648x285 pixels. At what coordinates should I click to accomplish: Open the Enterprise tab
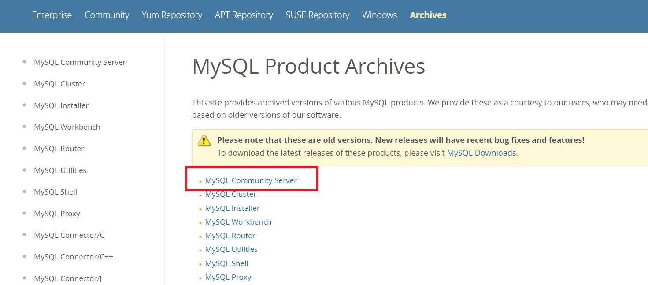tap(52, 15)
